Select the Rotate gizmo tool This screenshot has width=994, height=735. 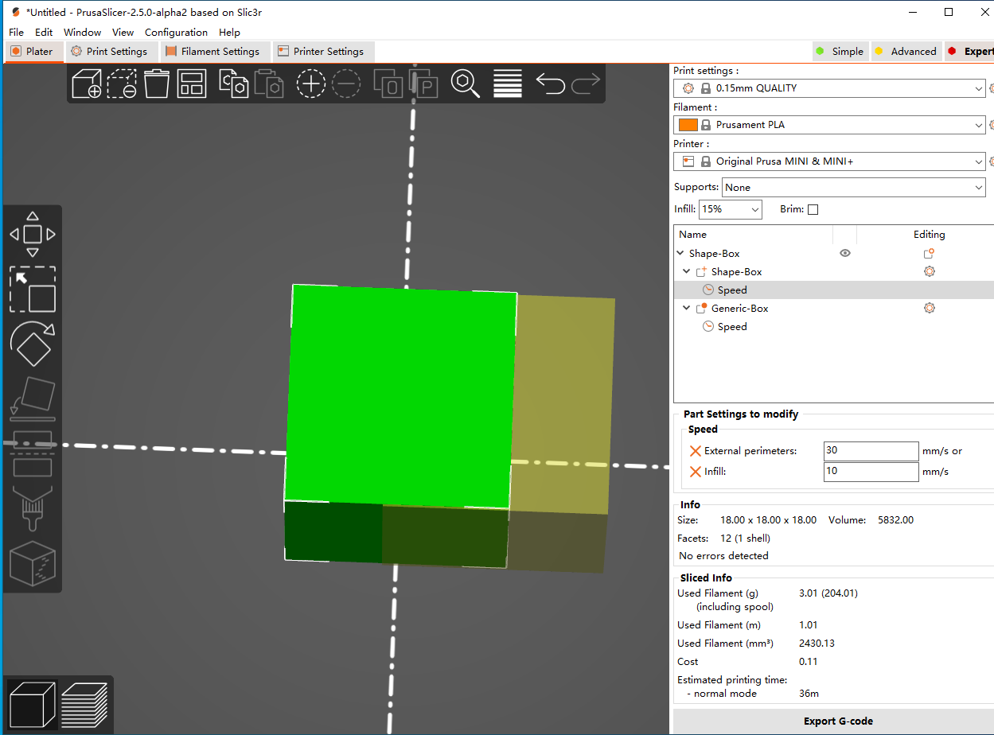click(33, 344)
